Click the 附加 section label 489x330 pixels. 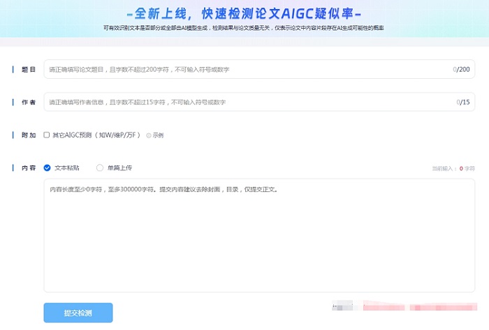(29, 135)
